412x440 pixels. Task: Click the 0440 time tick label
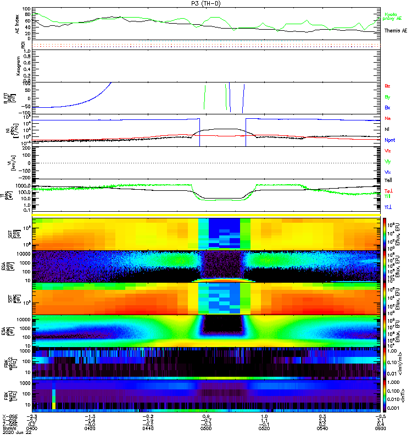pyautogui.click(x=148, y=428)
